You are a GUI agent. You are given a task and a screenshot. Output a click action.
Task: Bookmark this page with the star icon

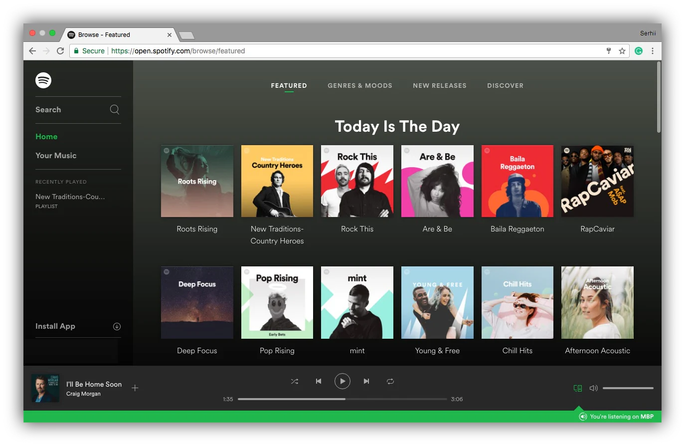622,51
